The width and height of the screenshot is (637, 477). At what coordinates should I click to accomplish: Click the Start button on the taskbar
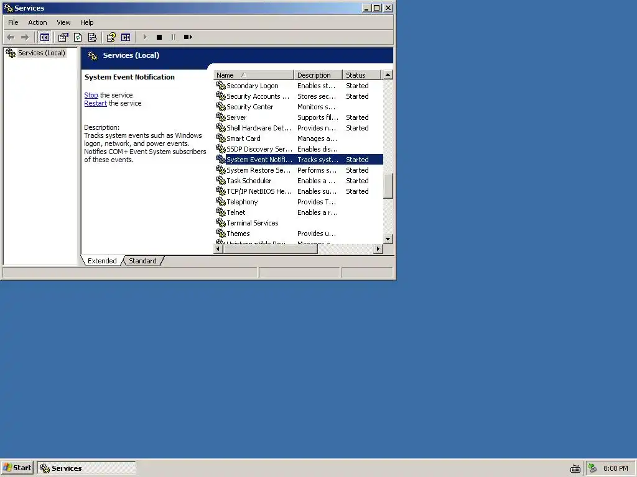tap(17, 468)
